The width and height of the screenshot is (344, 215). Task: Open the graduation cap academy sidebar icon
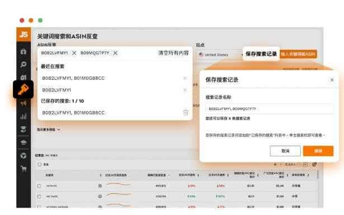coord(23,143)
